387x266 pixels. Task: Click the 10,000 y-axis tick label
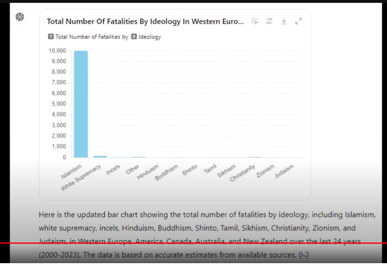tap(57, 51)
